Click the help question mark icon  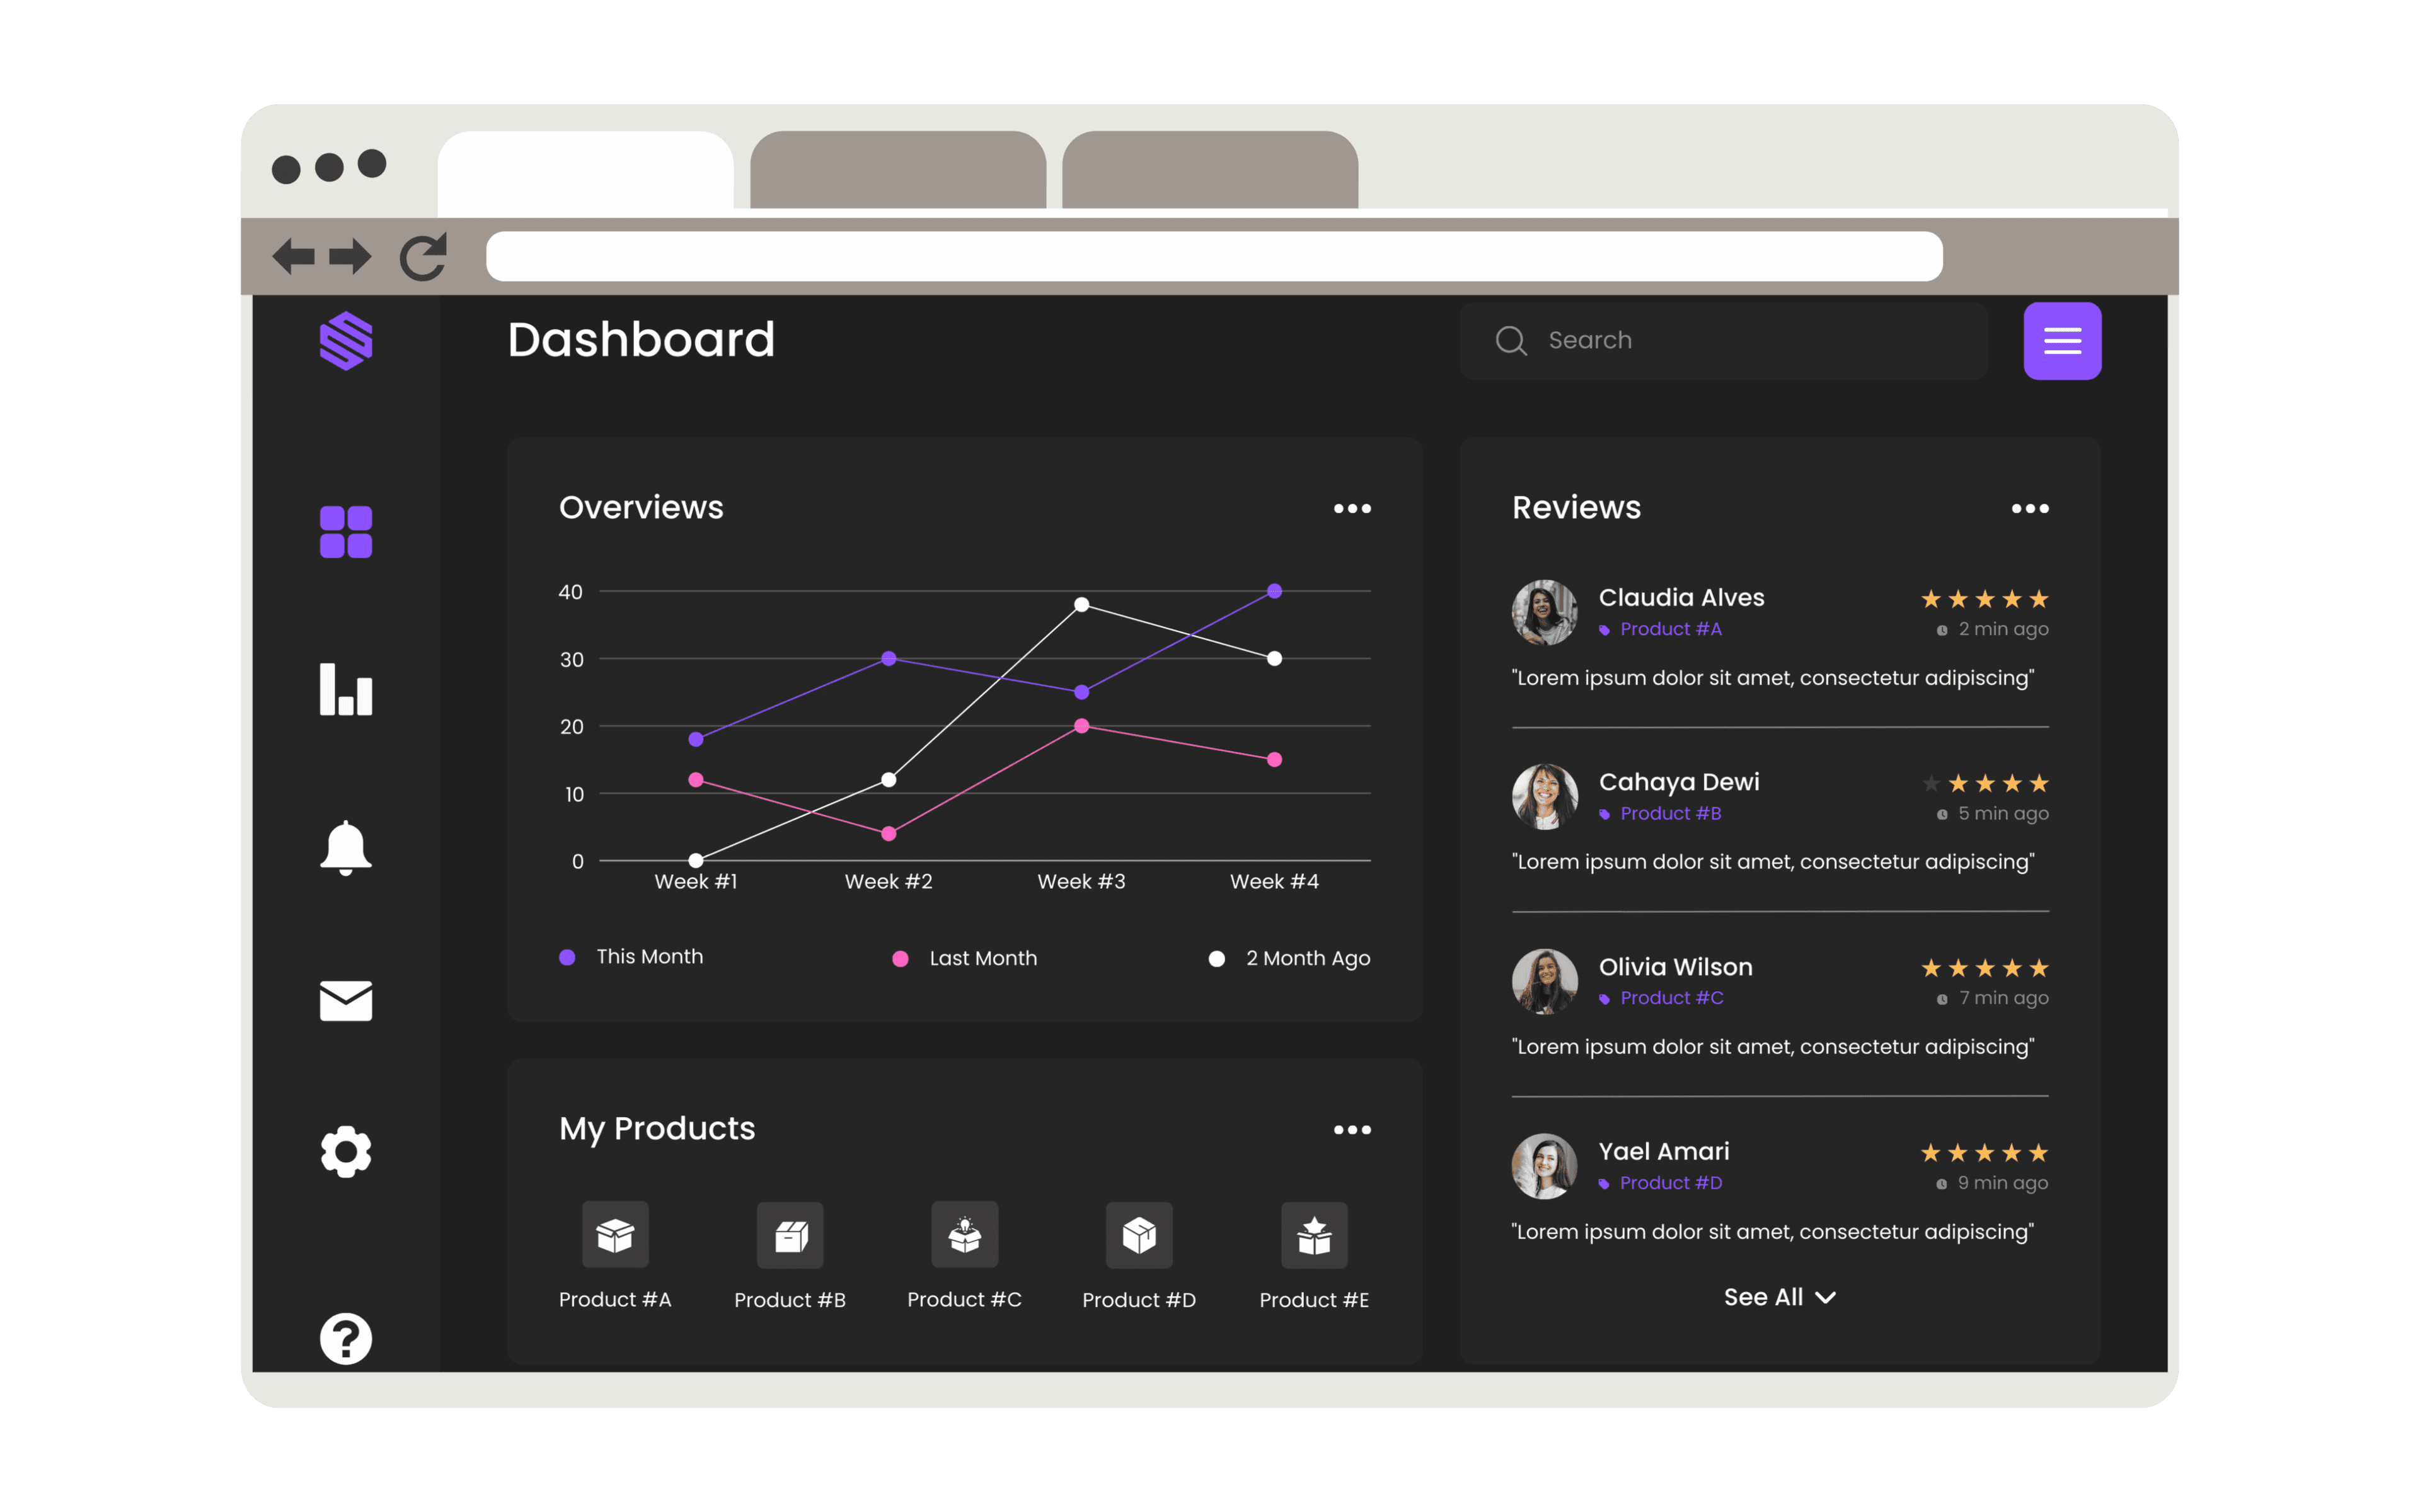point(343,1339)
